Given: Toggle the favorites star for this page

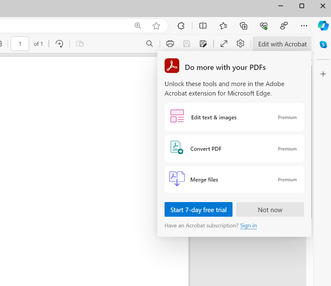Looking at the screenshot, I should click(x=156, y=26).
